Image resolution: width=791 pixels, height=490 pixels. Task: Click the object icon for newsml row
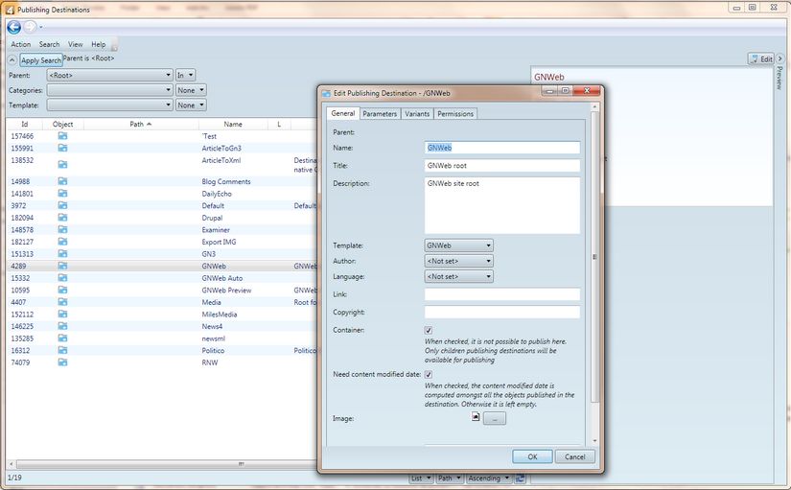[62, 338]
